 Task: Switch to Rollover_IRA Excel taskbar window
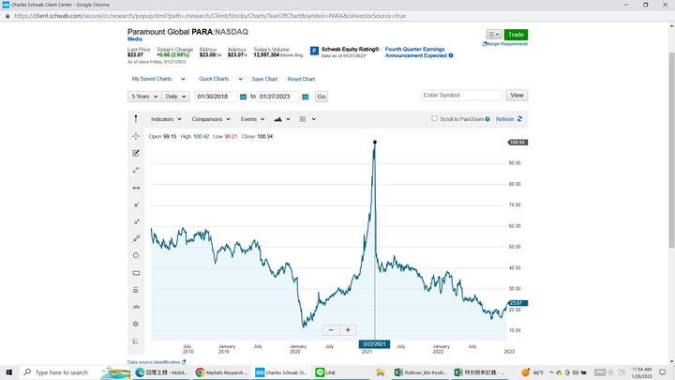[x=419, y=372]
